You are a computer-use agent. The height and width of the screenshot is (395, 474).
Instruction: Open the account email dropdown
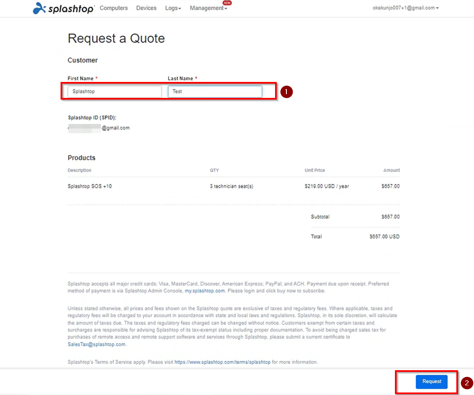click(x=405, y=8)
